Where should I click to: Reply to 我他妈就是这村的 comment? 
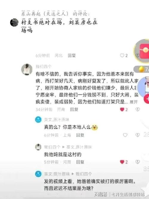coord(80,162)
